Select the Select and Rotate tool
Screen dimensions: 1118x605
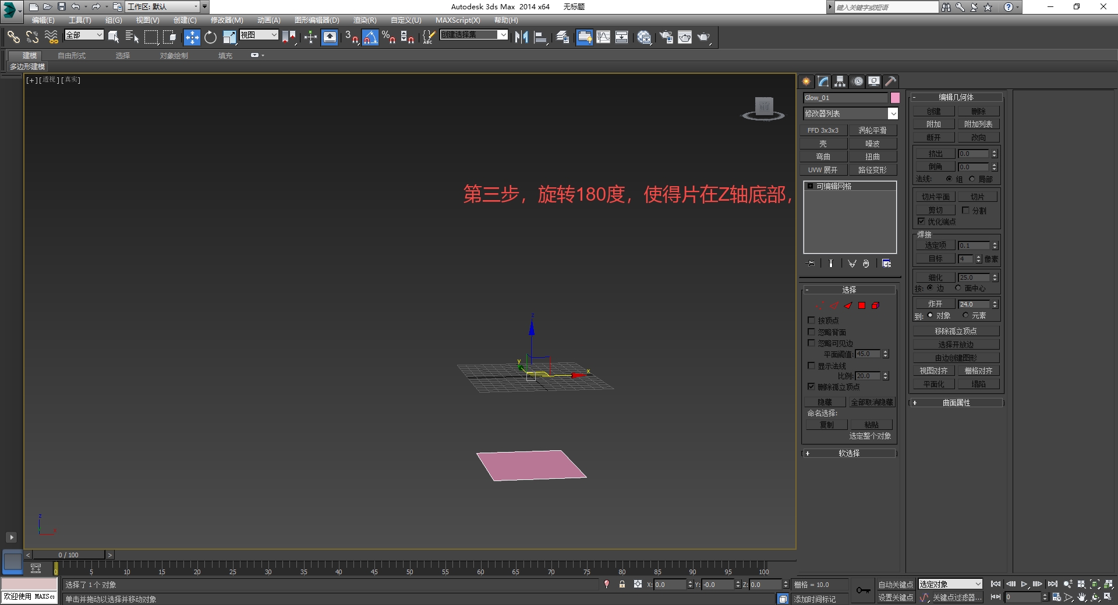(x=210, y=37)
